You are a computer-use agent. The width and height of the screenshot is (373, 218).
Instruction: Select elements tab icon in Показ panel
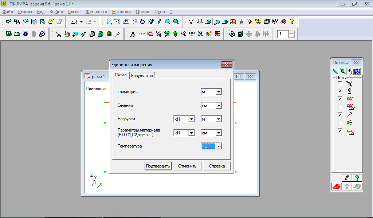335,72
